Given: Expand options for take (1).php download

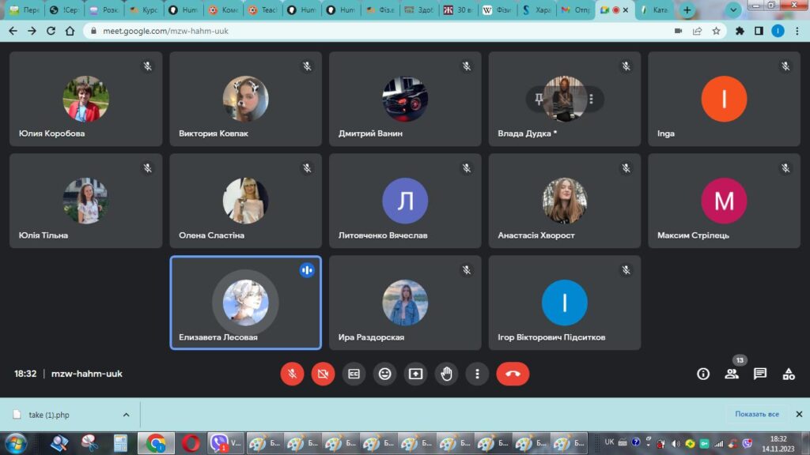Looking at the screenshot, I should 126,415.
